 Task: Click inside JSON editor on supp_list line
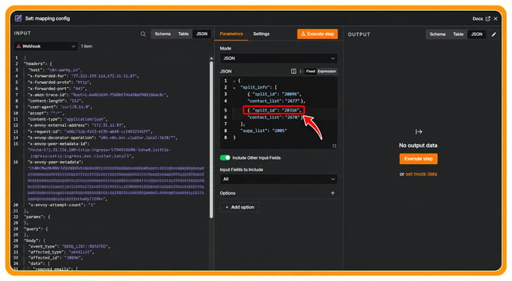(264, 131)
